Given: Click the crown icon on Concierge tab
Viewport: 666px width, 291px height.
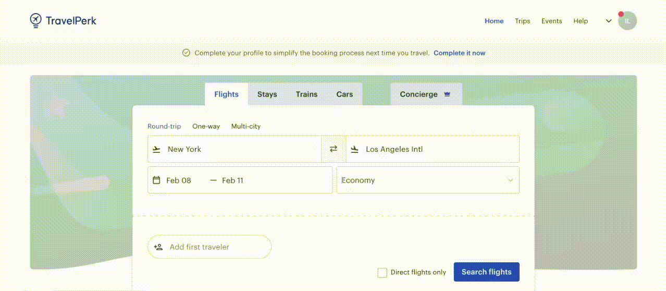Looking at the screenshot, I should [447, 94].
